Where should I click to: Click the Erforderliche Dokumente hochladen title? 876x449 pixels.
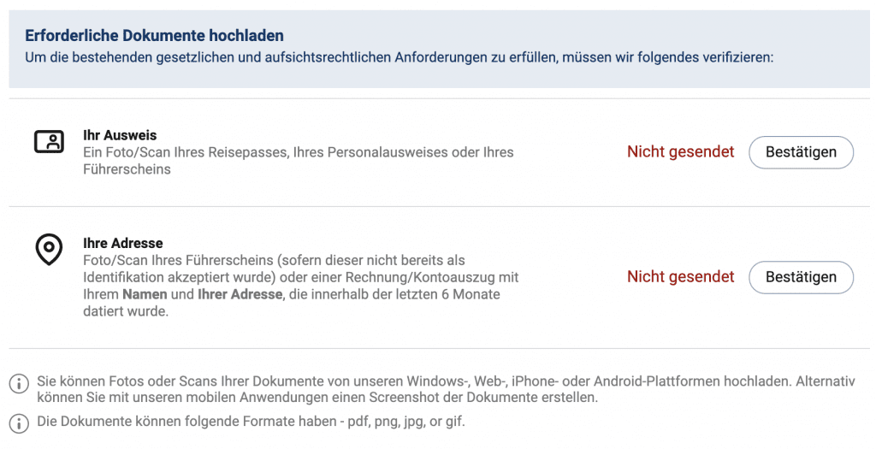[154, 36]
